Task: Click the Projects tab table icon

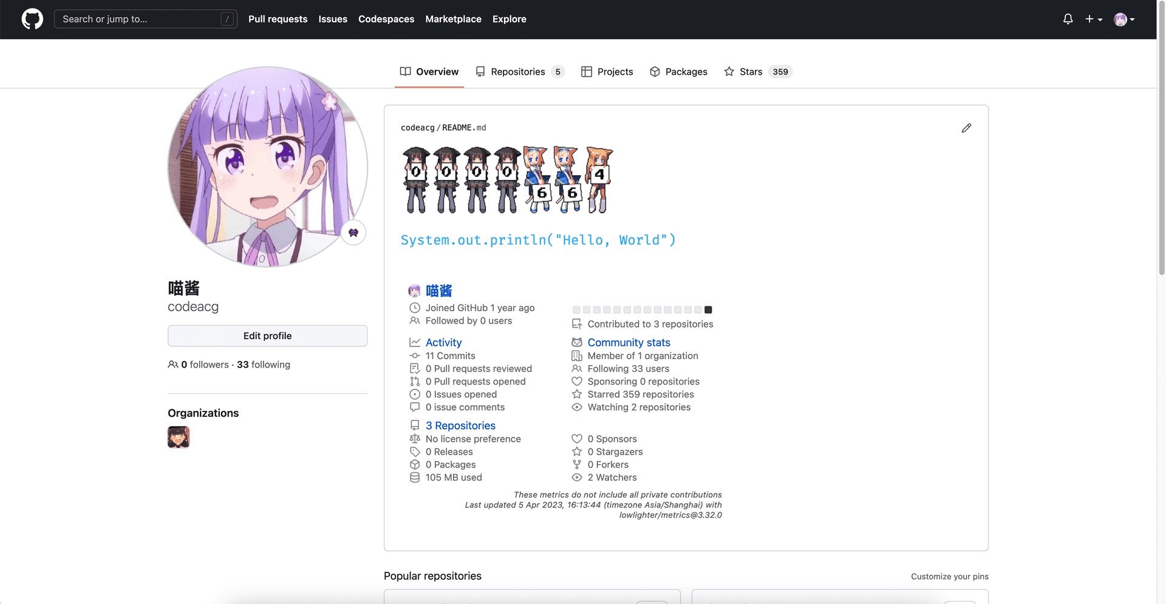Action: point(587,72)
